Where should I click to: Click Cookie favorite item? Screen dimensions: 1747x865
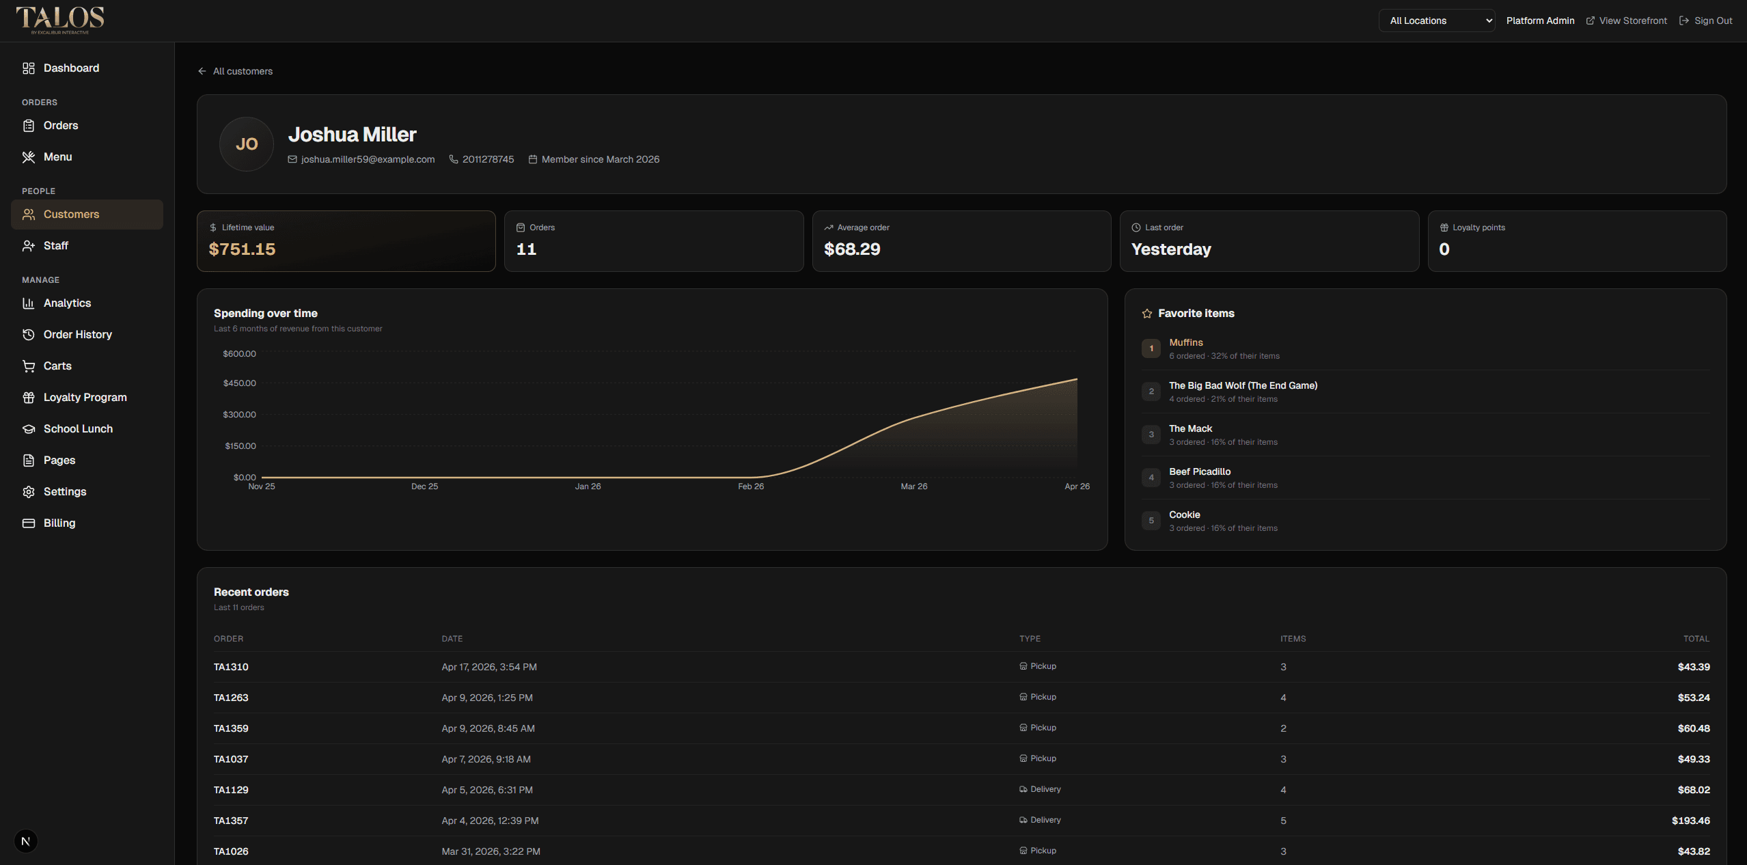tap(1184, 514)
